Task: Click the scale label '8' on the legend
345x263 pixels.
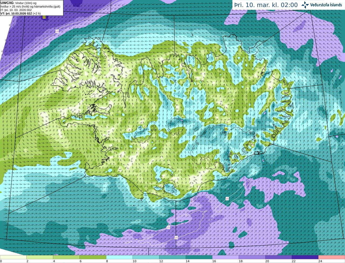Action: 107,261
